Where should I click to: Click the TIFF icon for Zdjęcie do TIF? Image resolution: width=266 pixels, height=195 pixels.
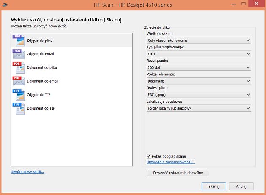[x=19, y=95]
